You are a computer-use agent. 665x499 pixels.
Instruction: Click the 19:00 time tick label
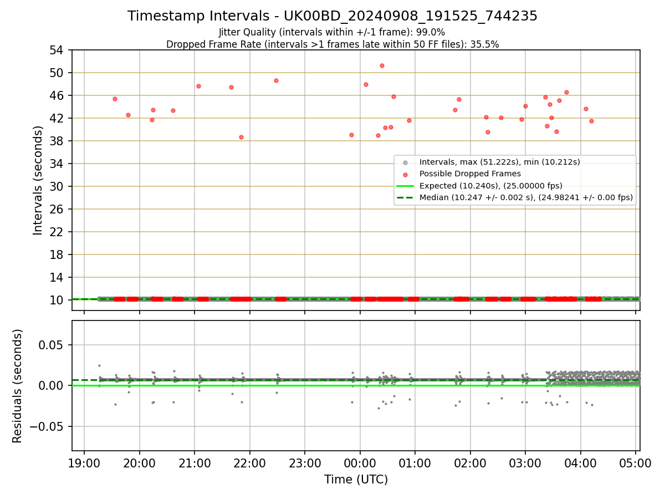pos(84,464)
